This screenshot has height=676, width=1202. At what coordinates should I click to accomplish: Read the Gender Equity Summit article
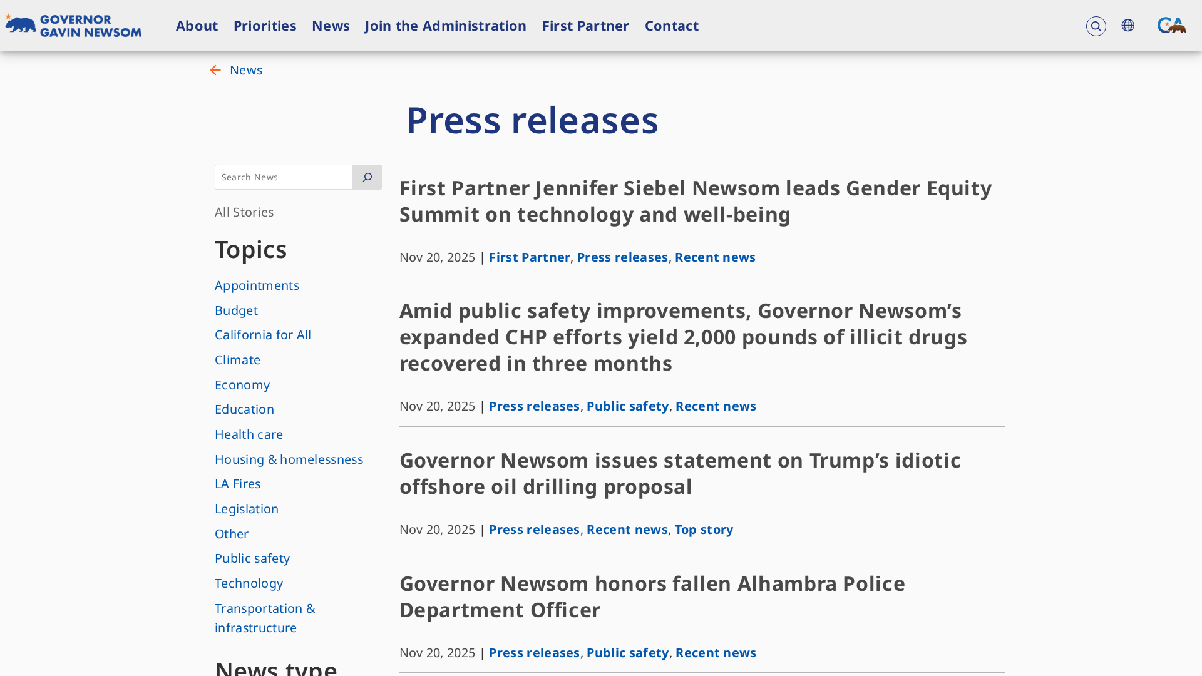(x=695, y=201)
